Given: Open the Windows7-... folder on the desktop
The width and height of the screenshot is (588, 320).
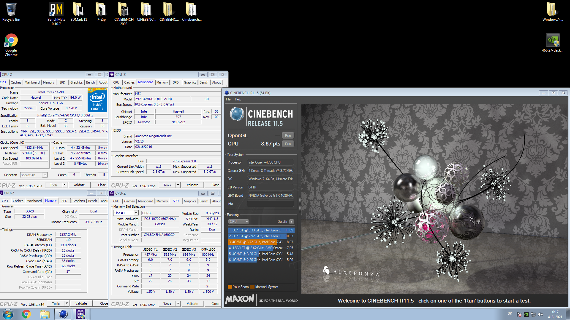Looking at the screenshot, I should point(552,12).
